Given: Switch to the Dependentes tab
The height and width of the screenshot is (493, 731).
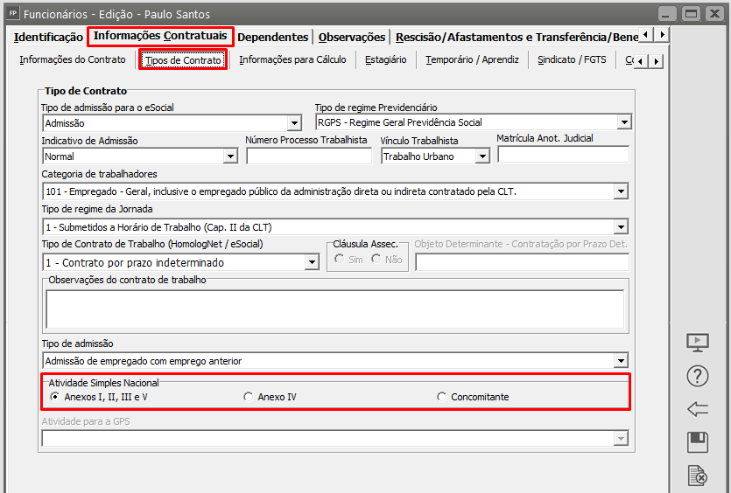Looking at the screenshot, I should (272, 37).
